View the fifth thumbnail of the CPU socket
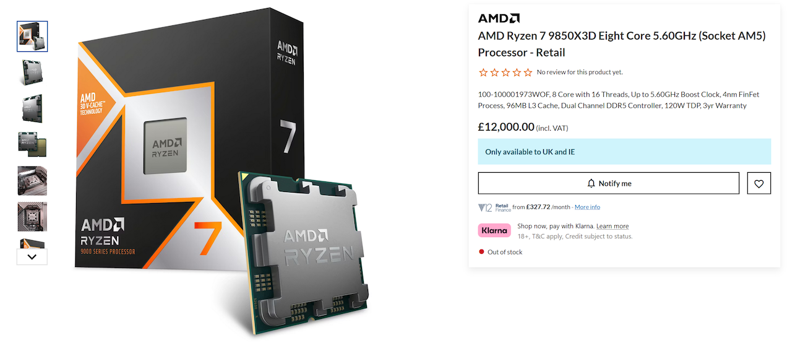This screenshot has height=343, width=808. click(x=32, y=181)
